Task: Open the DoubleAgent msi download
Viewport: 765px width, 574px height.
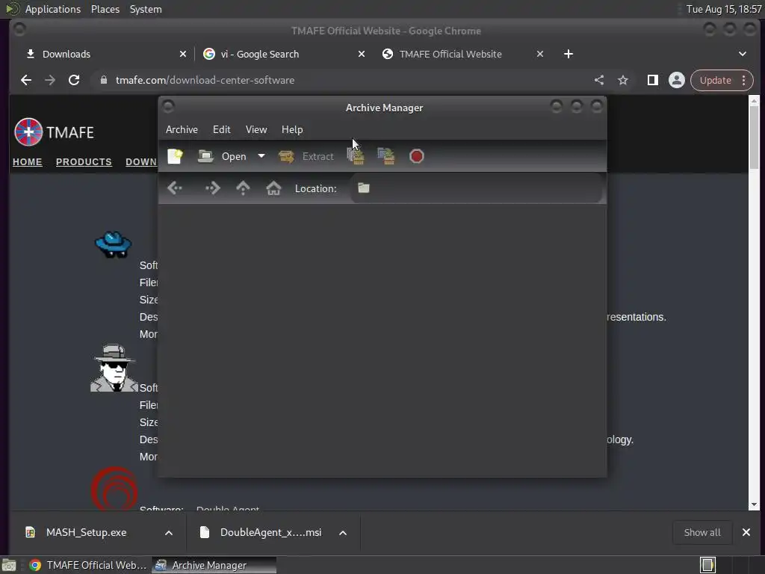Action: (270, 532)
